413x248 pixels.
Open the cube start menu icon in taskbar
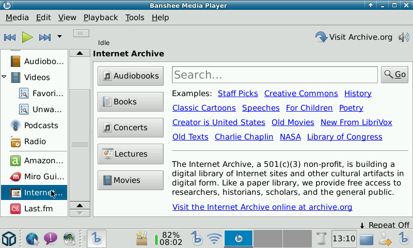tap(9, 239)
